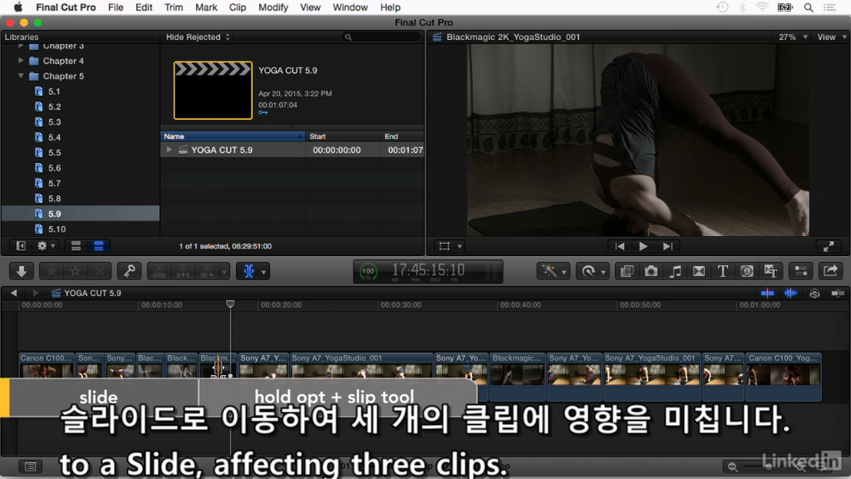Image resolution: width=851 pixels, height=479 pixels.
Task: Switch browser to list view
Action: [98, 246]
